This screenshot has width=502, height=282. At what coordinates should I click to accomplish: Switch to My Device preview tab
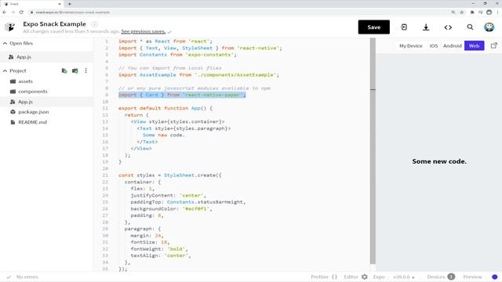click(411, 45)
